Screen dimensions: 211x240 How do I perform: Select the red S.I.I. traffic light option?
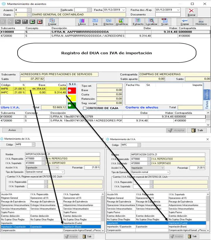pyautogui.click(x=72, y=90)
